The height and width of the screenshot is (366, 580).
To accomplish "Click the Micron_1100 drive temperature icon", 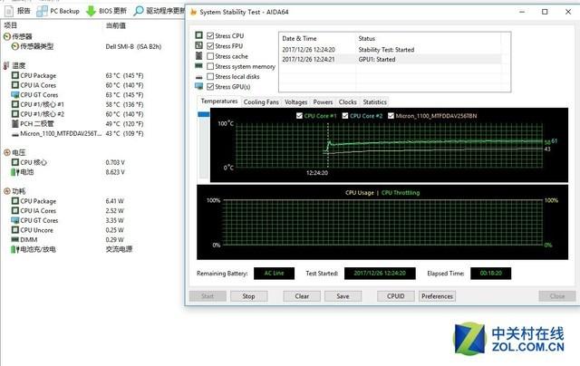I will point(15,134).
